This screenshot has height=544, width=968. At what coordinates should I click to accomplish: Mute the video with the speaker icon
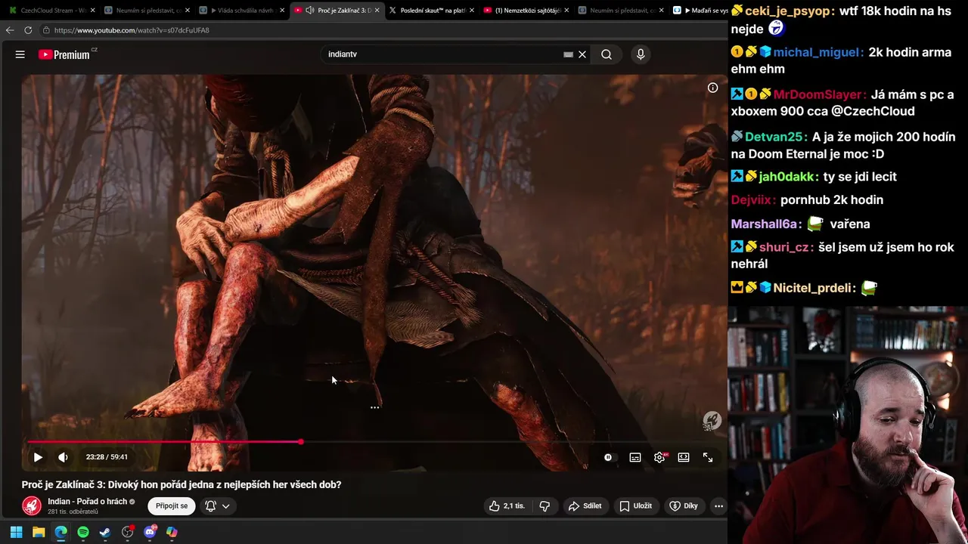click(x=63, y=457)
